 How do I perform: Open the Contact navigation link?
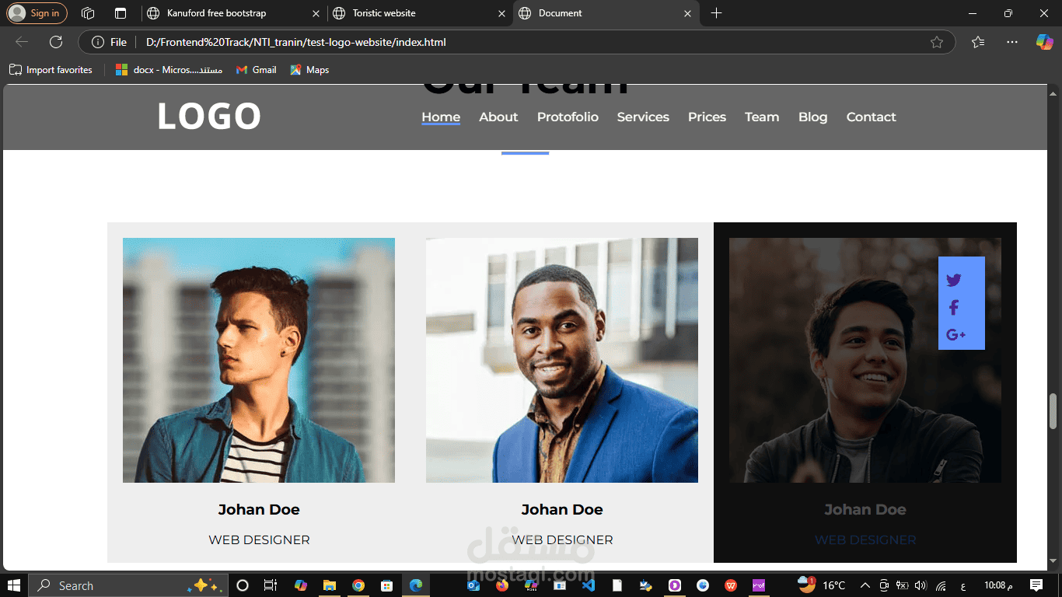pyautogui.click(x=871, y=117)
